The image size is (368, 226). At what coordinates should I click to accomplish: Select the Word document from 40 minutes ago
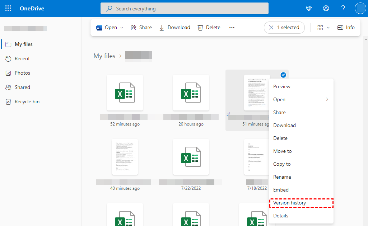[125, 157]
